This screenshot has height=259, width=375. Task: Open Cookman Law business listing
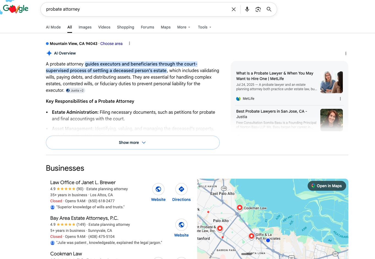click(66, 254)
